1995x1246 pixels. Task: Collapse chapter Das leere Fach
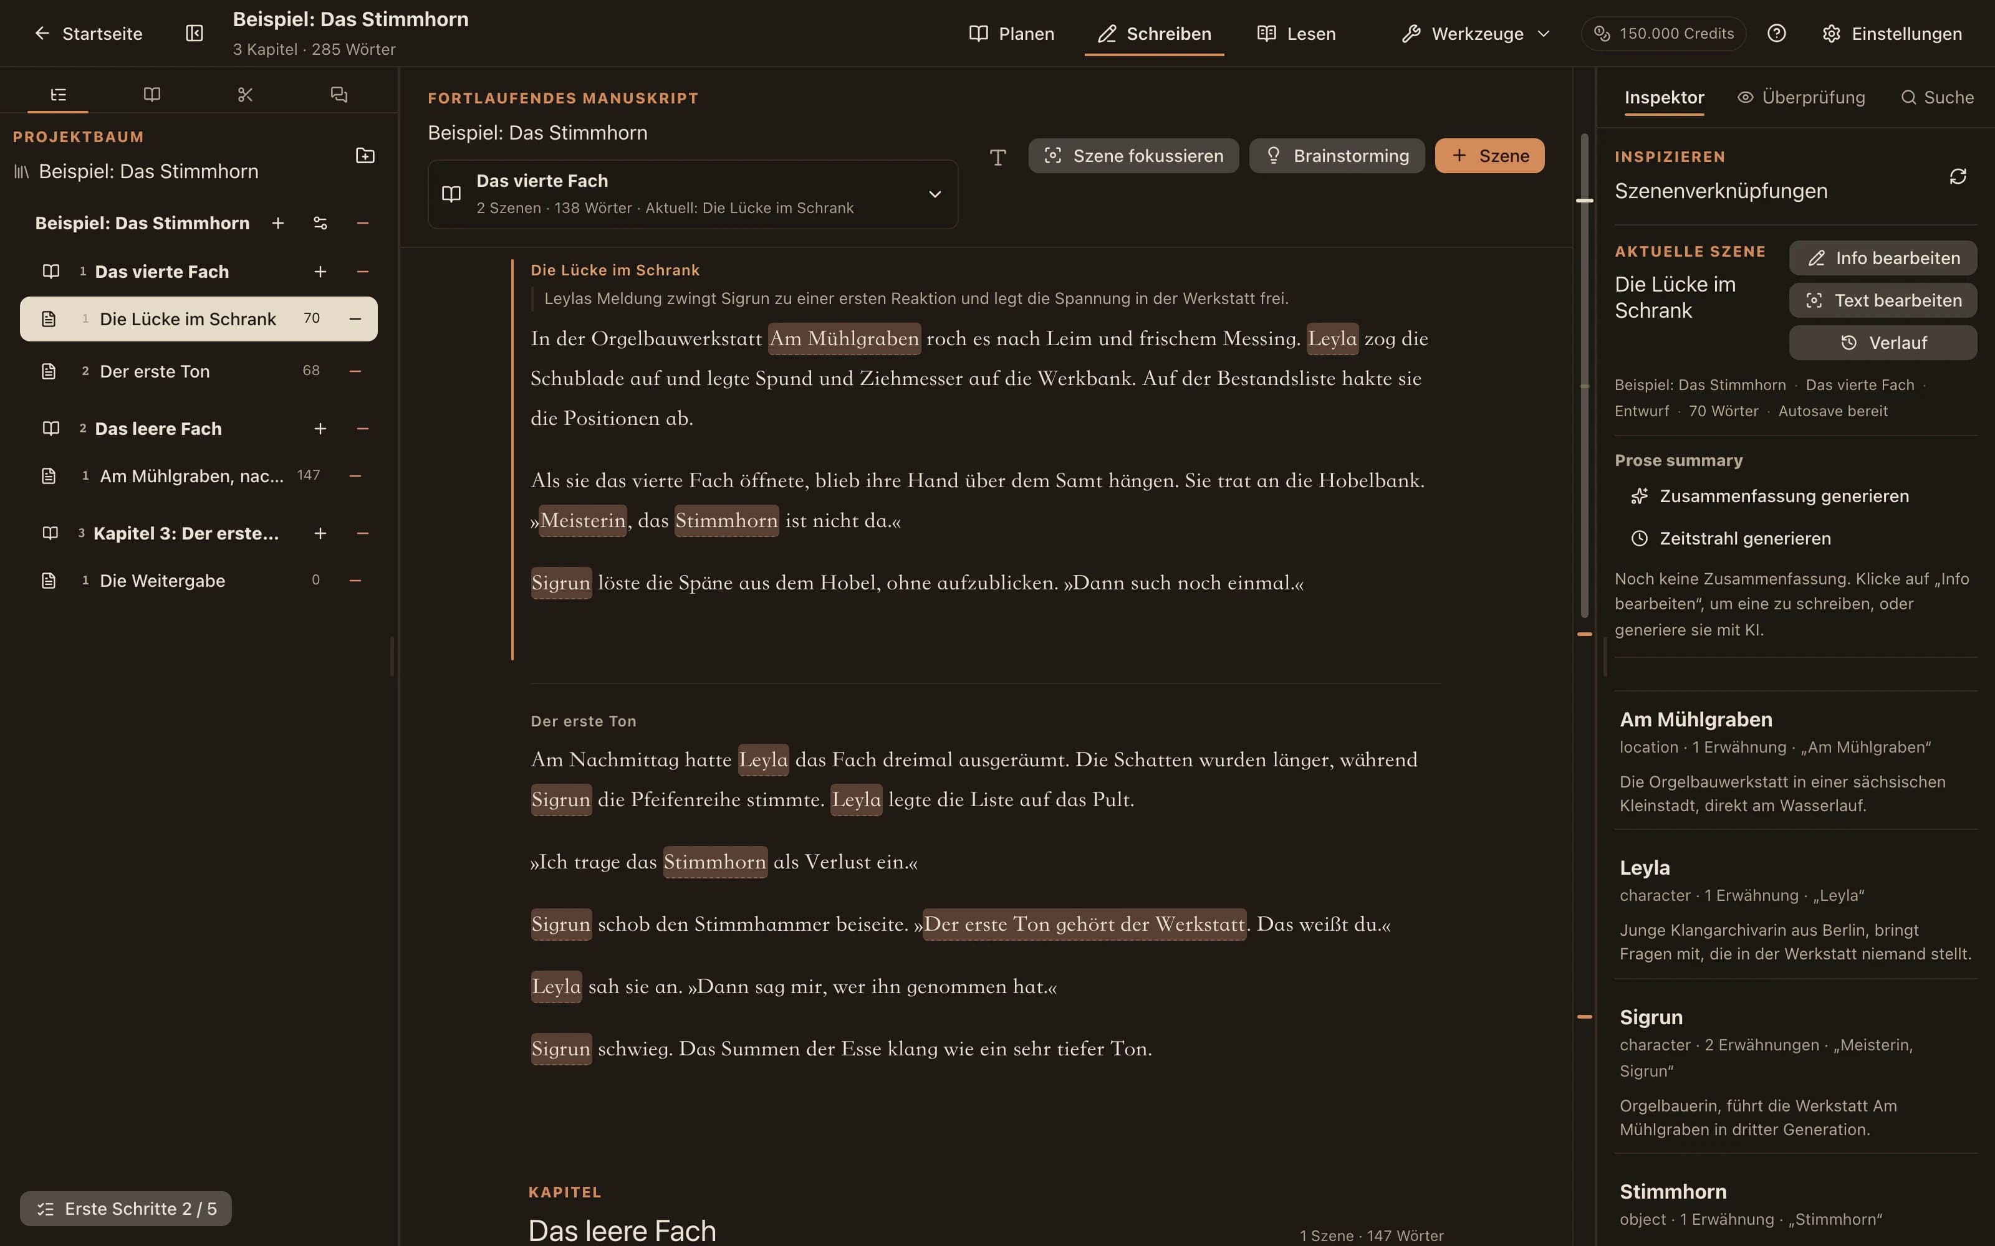[x=363, y=429]
